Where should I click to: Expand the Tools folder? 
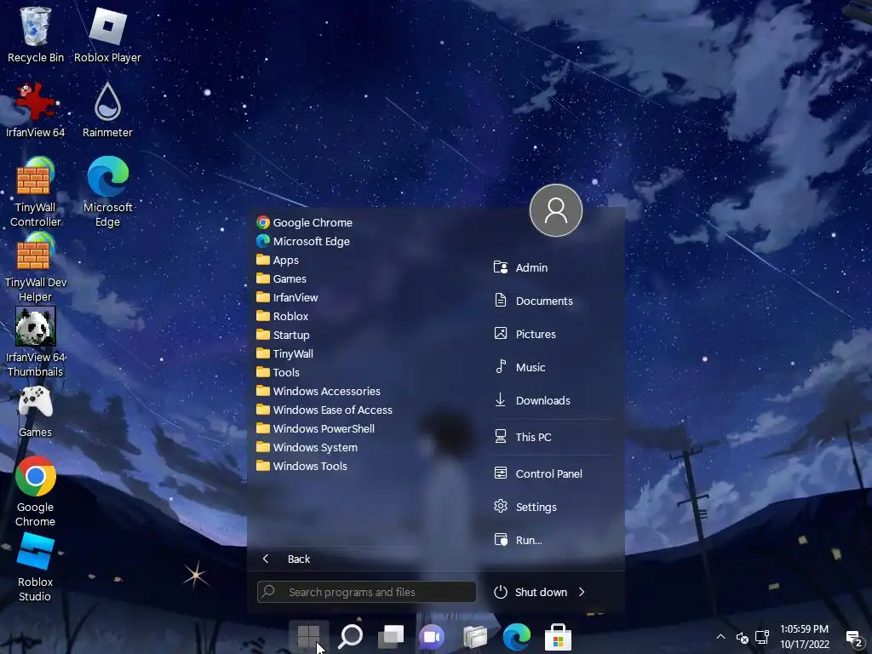278,373
